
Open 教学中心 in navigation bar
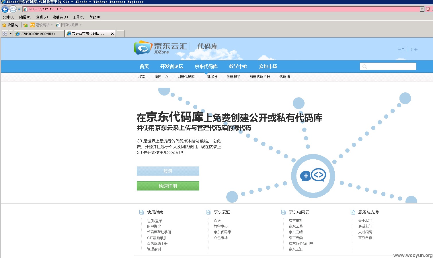(238, 66)
